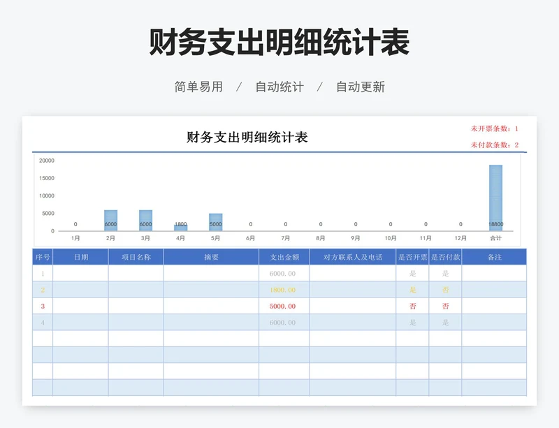Click the spreadsheet title 财务支出明细统计表
The image size is (559, 428).
click(x=247, y=138)
